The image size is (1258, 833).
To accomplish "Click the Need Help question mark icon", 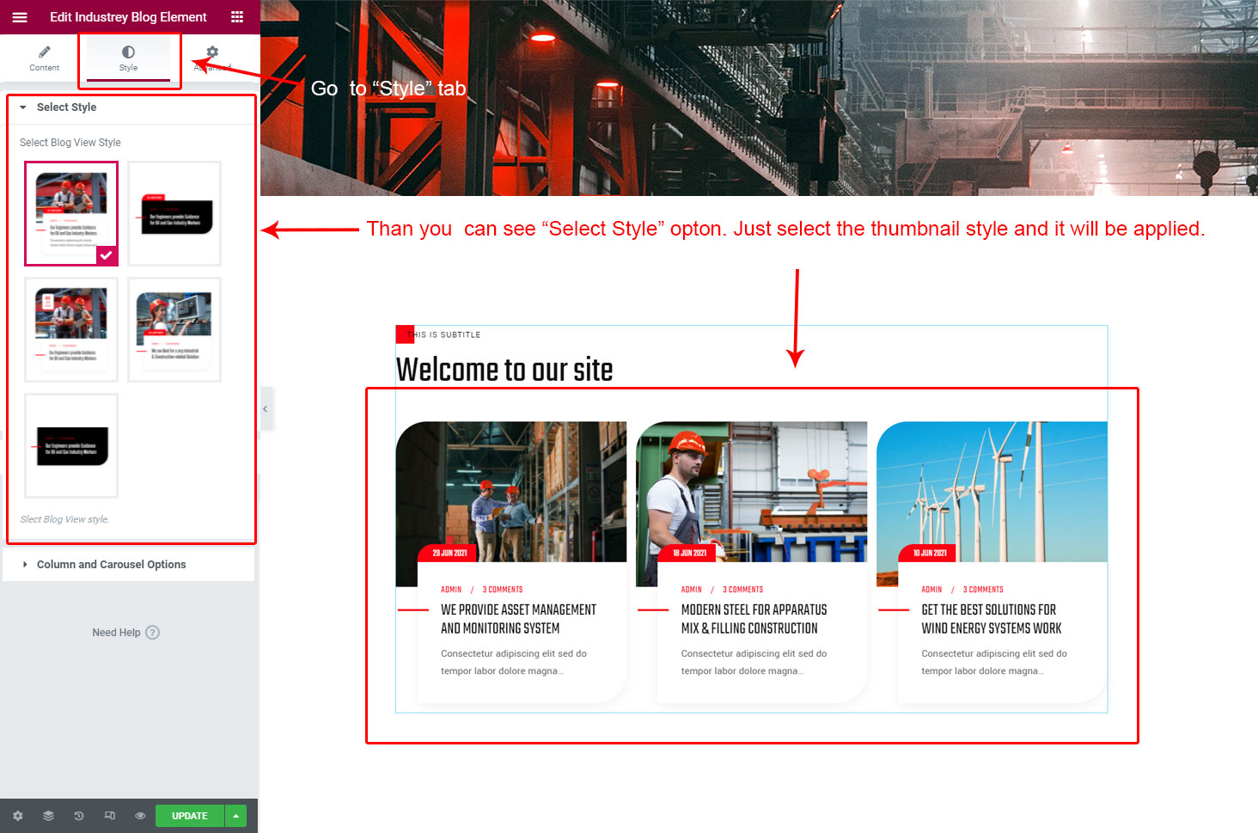I will coord(152,633).
